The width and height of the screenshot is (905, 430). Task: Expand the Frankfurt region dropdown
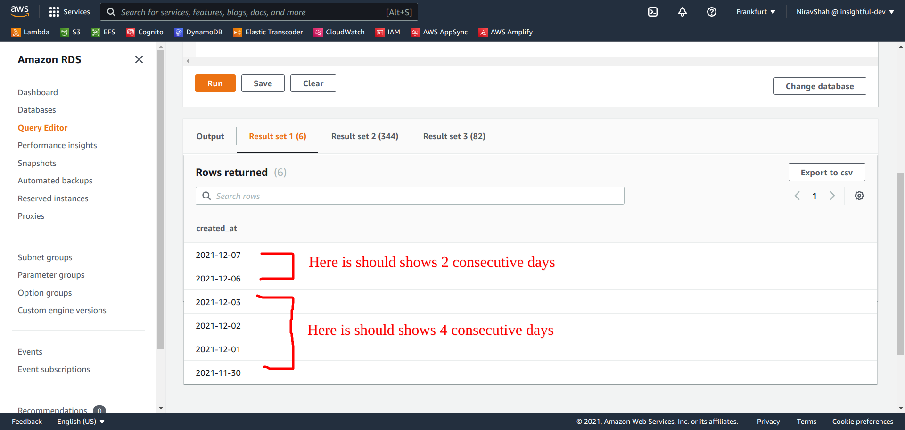pyautogui.click(x=756, y=12)
